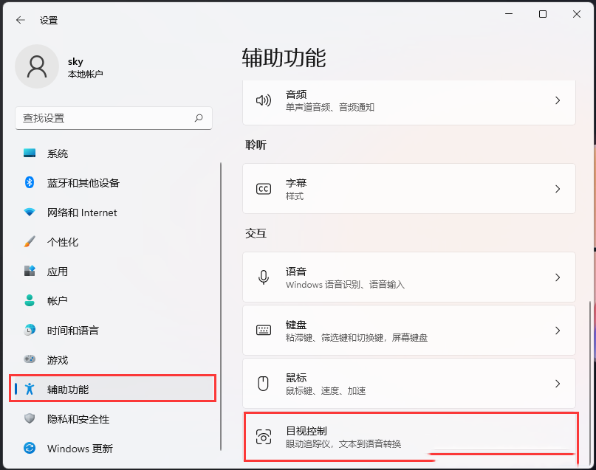Expand the 鼠标 settings chevron

[x=558, y=384]
